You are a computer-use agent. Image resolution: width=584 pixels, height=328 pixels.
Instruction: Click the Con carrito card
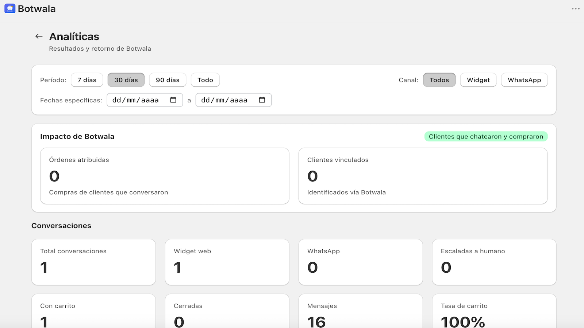(93, 311)
